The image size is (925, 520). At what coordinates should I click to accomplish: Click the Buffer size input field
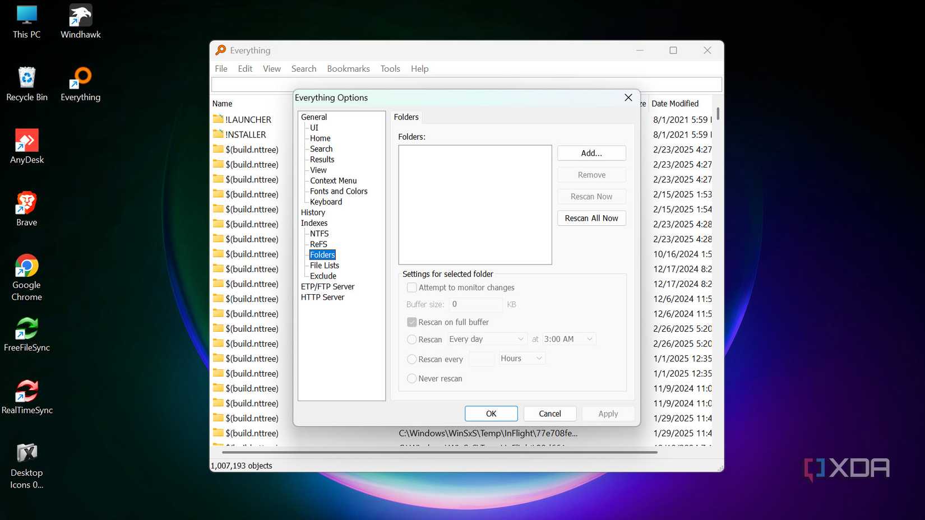click(475, 304)
